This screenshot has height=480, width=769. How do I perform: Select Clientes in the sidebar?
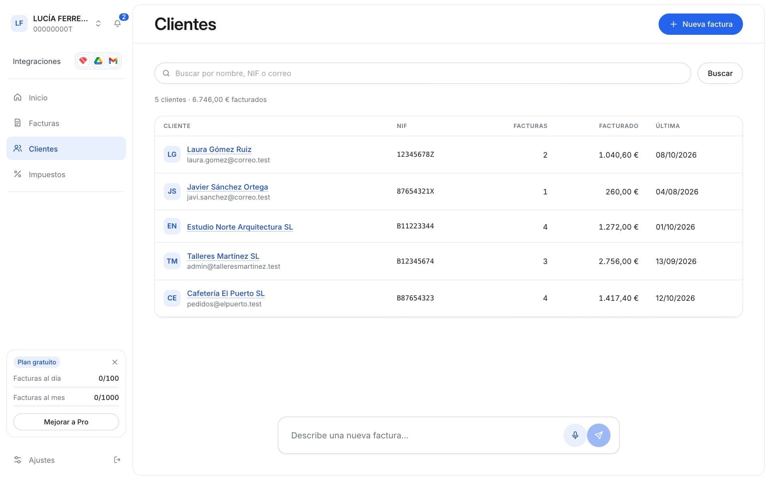point(66,148)
